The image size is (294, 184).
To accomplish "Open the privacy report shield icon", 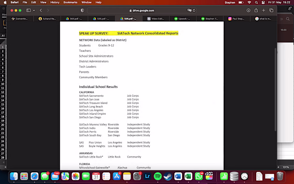I will [82, 11].
